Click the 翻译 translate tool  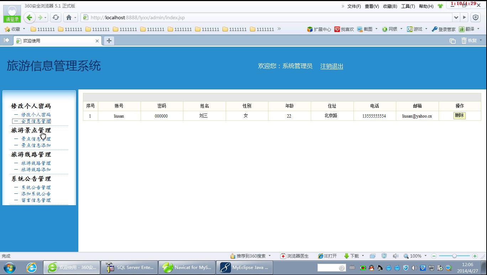point(466,29)
